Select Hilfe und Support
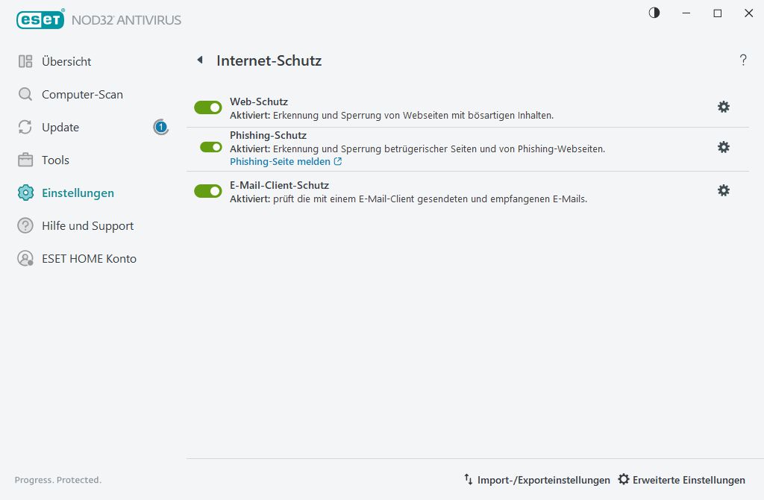The image size is (764, 500). pos(87,225)
